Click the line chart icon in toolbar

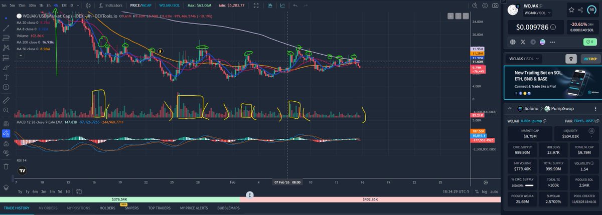[x=282, y=5]
